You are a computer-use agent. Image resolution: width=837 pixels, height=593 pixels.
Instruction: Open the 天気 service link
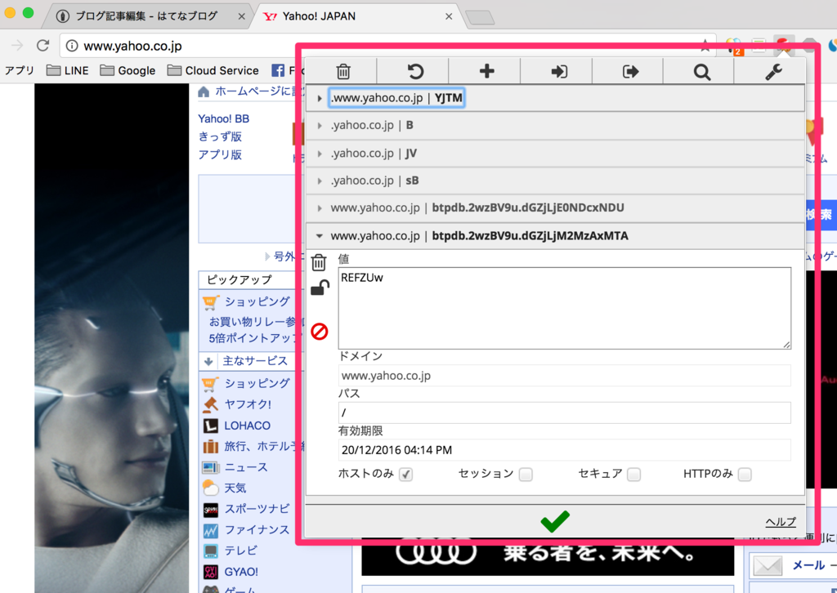[x=235, y=488]
